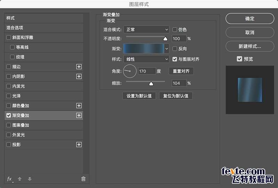Select the 图案叠加 effect row label

coord(21,125)
